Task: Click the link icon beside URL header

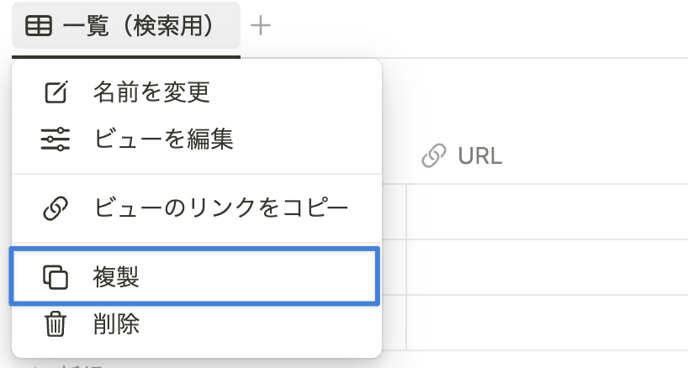Action: tap(433, 156)
